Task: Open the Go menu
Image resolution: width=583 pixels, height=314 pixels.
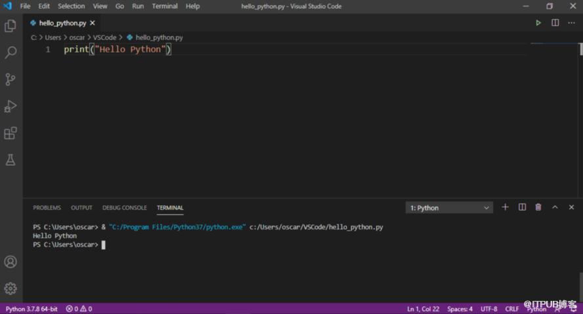Action: pos(120,6)
